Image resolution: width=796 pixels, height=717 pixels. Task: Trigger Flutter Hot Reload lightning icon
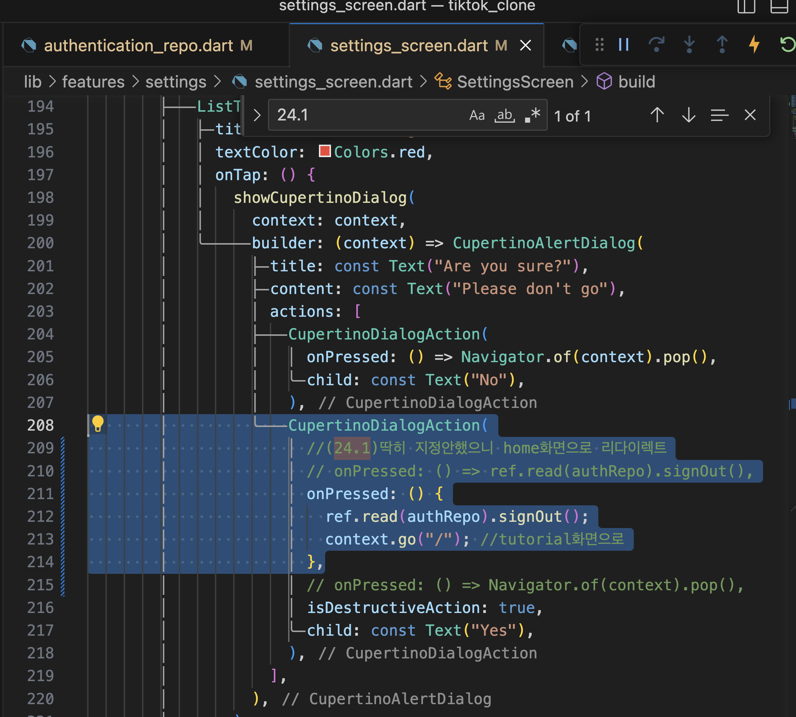(754, 45)
